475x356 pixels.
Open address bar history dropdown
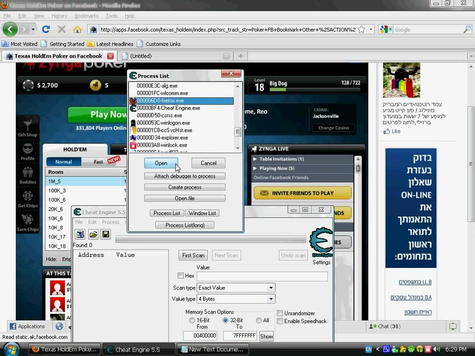(x=371, y=29)
